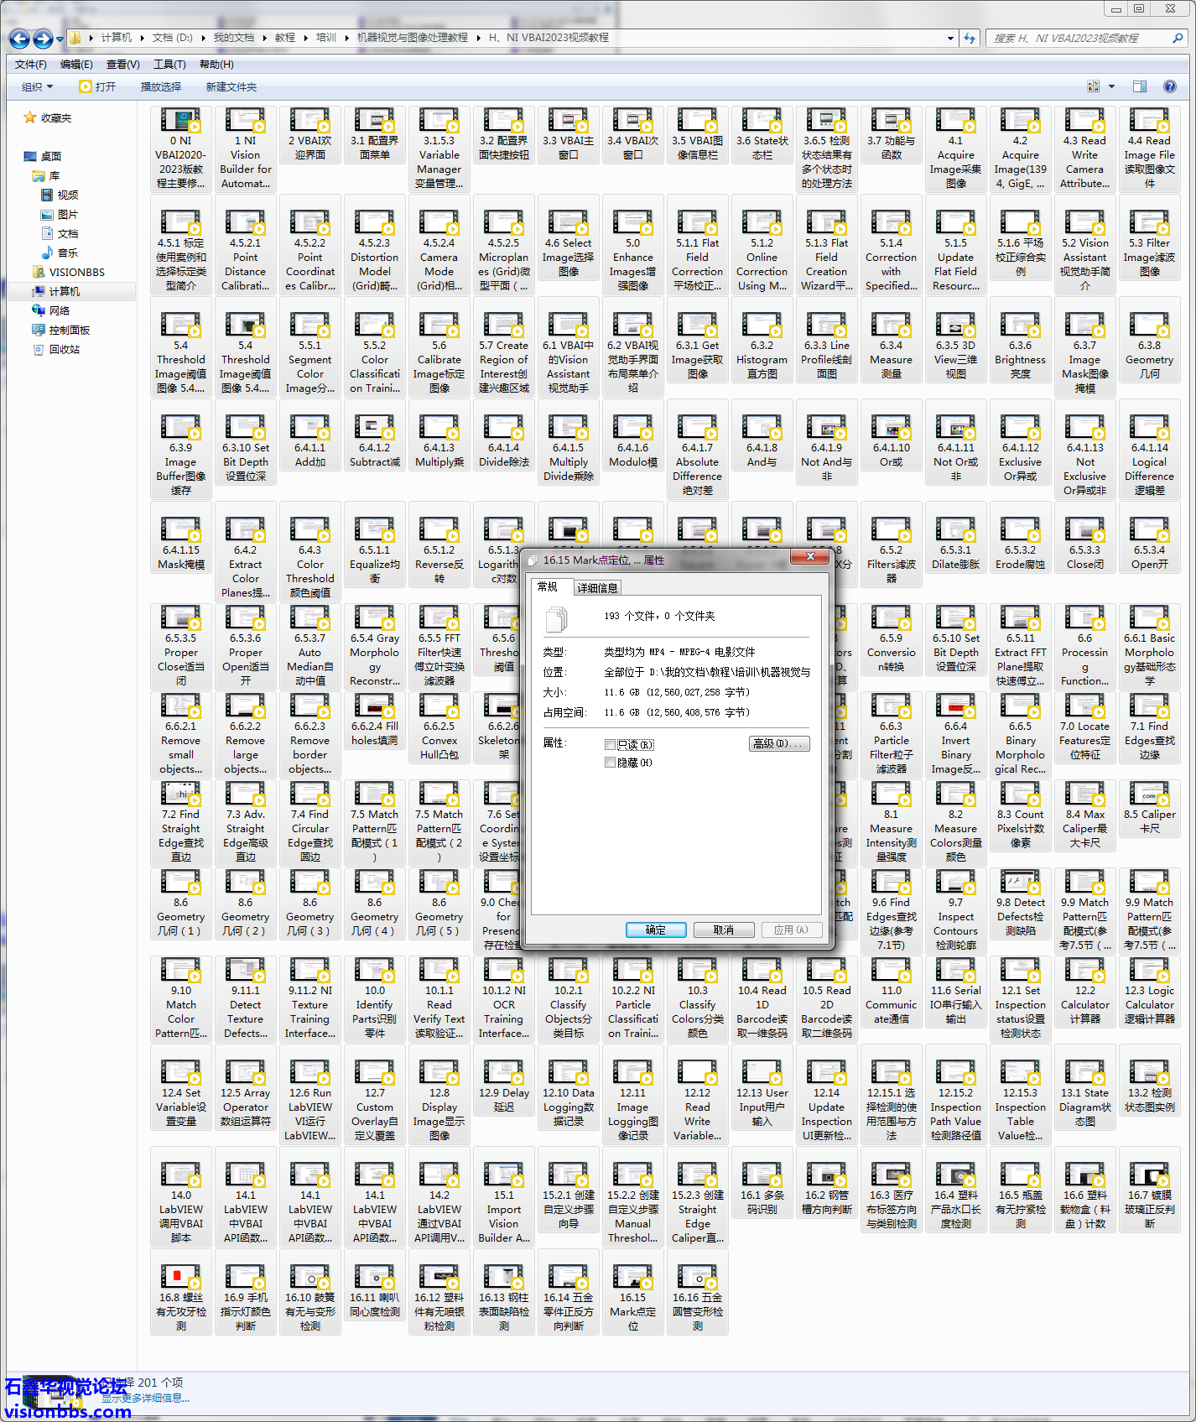The width and height of the screenshot is (1196, 1422).
Task: Open 控制面板 from the sidebar
Action: pos(69,331)
